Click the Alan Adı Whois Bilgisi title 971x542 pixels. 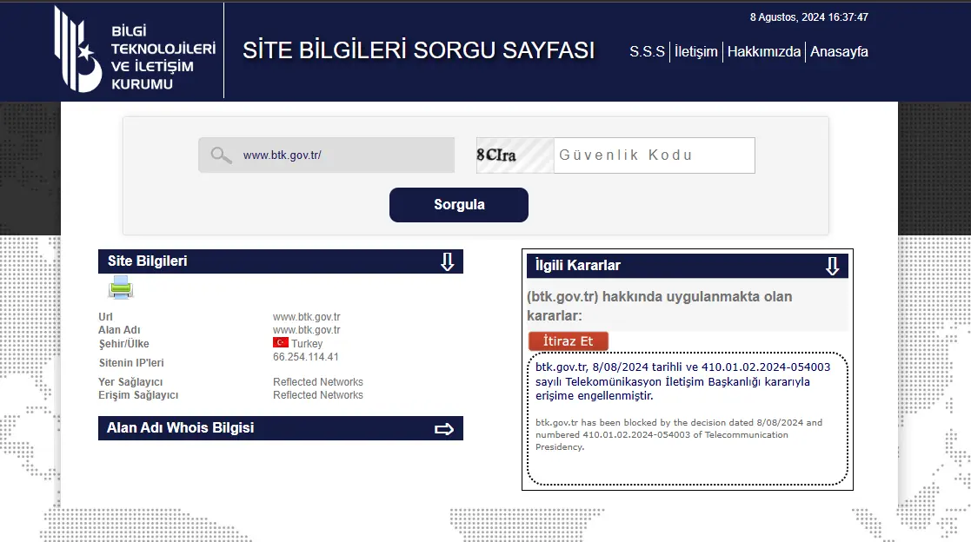coord(180,428)
